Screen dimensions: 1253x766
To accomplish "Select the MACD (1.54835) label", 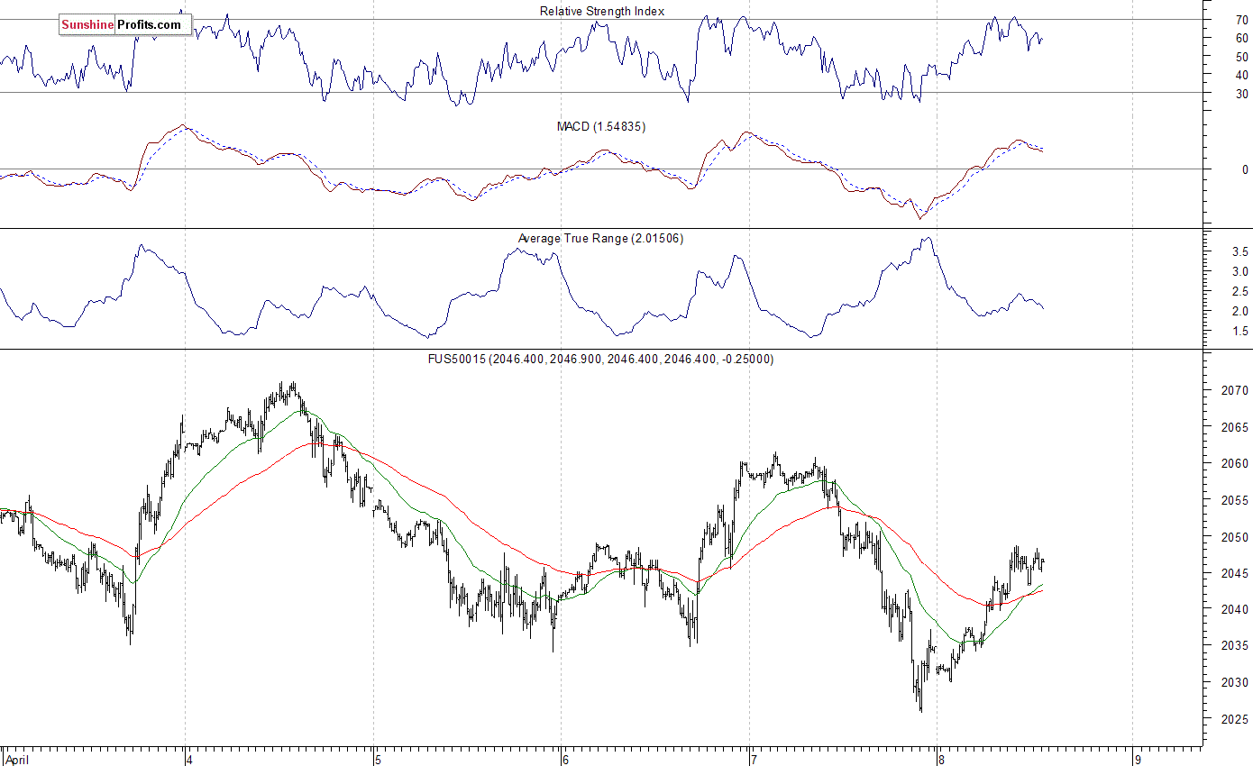I will tap(601, 126).
